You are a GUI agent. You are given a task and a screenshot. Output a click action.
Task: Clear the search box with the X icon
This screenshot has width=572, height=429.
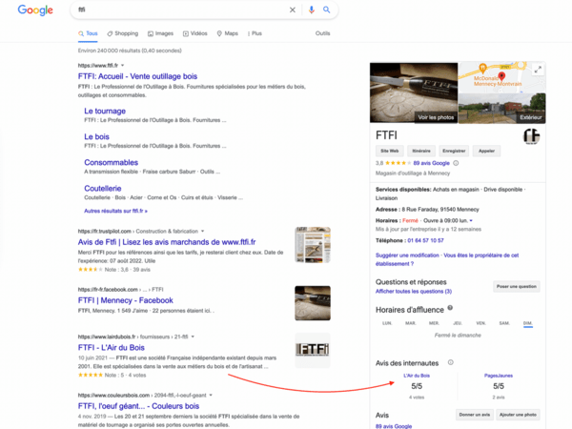(293, 10)
